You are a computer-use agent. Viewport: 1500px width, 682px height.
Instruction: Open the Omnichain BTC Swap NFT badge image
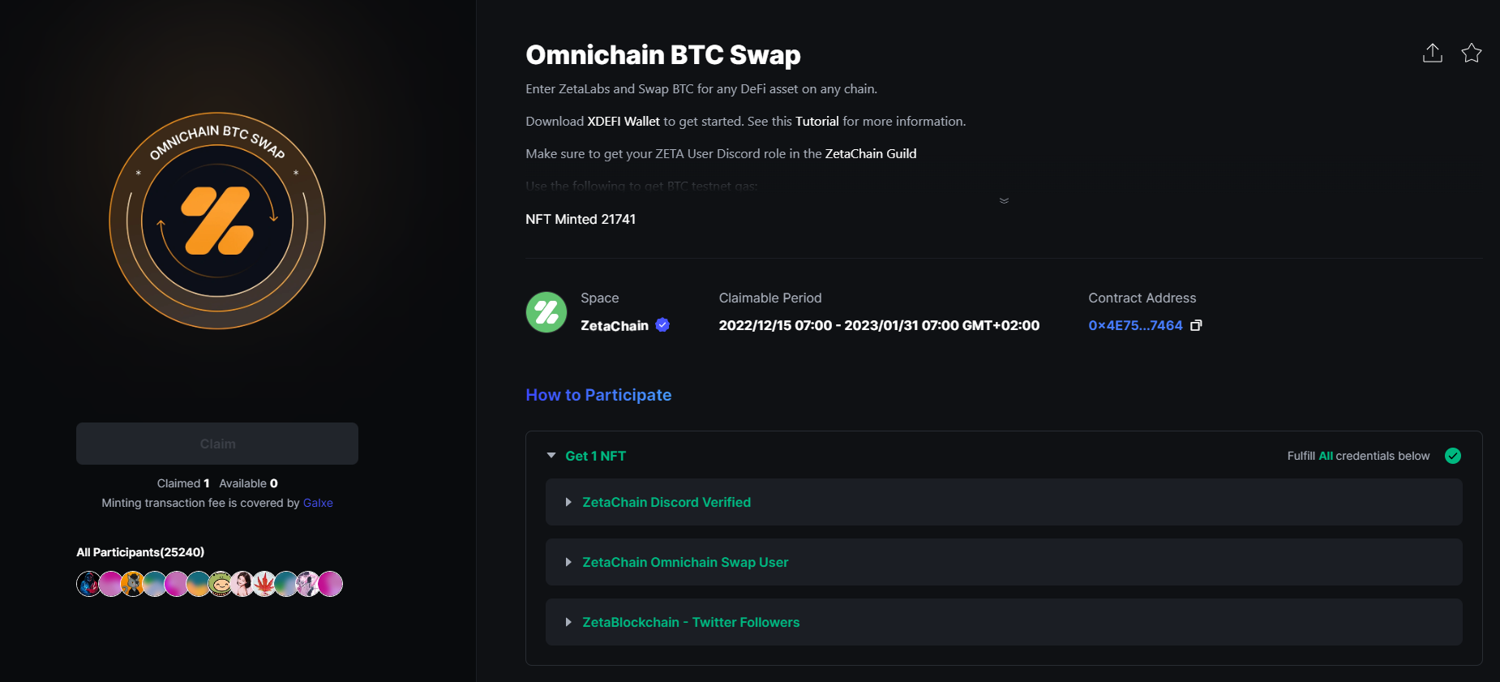217,221
